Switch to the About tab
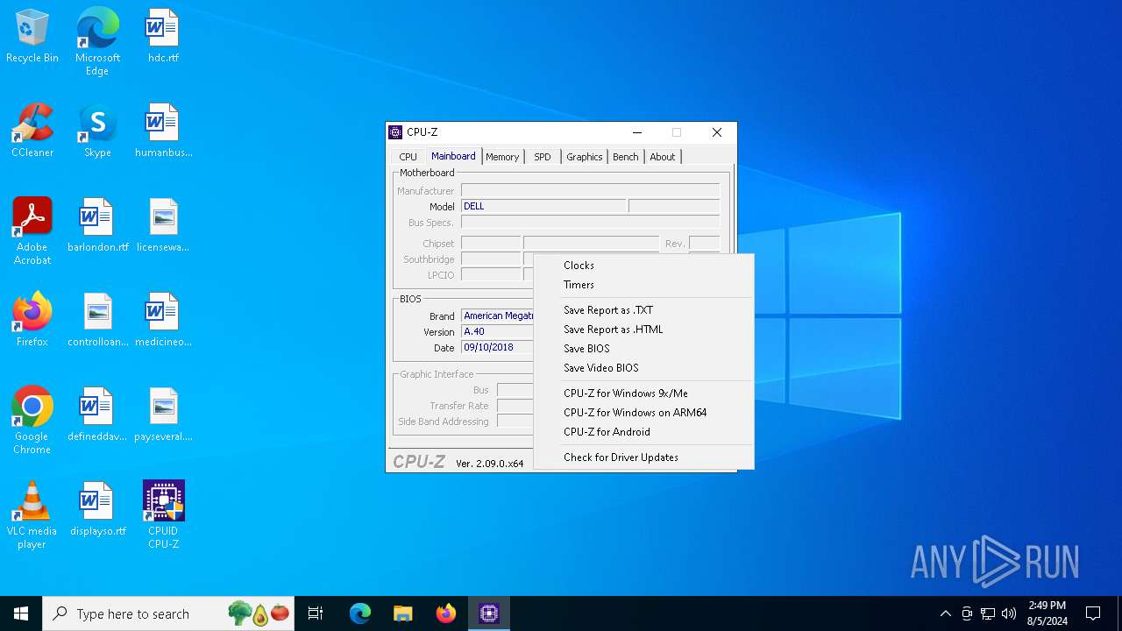Image resolution: width=1122 pixels, height=631 pixels. pos(663,157)
